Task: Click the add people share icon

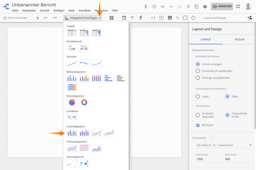Action: [x=250, y=18]
